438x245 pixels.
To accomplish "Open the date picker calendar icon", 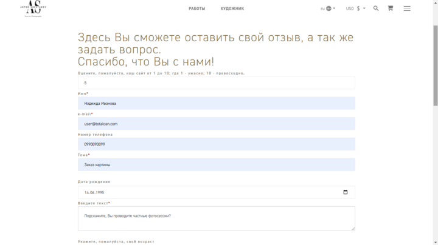I will point(346,192).
